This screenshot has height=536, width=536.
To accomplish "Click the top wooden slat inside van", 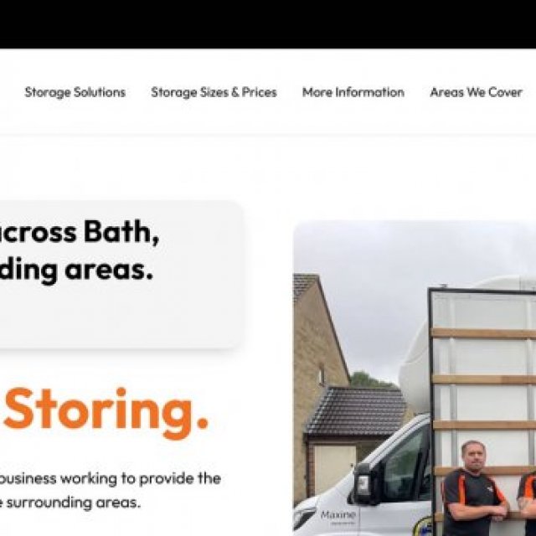I will (484, 333).
